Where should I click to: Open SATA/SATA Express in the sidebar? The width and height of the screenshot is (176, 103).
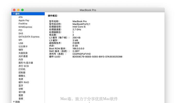tap(29, 37)
